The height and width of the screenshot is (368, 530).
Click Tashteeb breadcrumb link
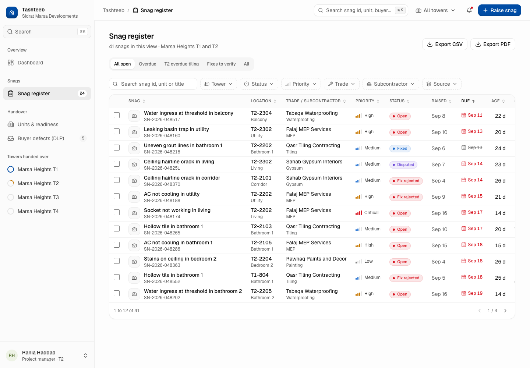pyautogui.click(x=114, y=10)
